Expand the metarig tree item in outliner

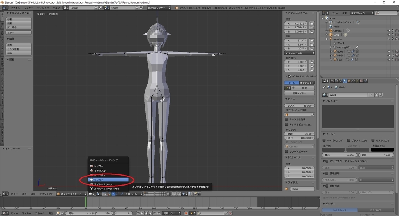point(327,39)
